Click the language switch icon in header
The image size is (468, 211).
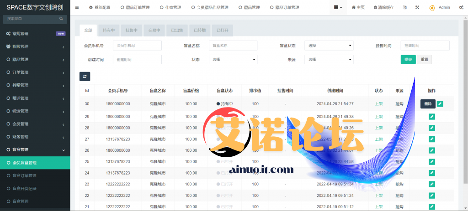point(405,7)
